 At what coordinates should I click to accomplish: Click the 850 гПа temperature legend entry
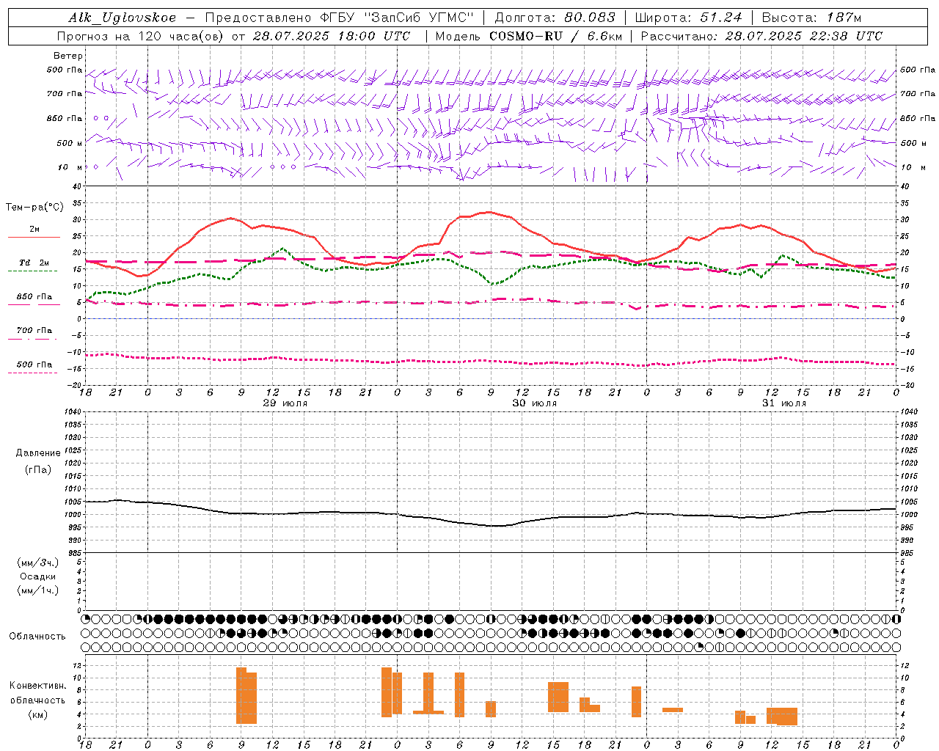tap(34, 297)
